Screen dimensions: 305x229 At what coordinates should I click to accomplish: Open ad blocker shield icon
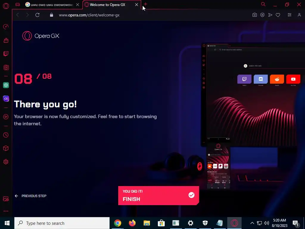pyautogui.click(x=262, y=15)
